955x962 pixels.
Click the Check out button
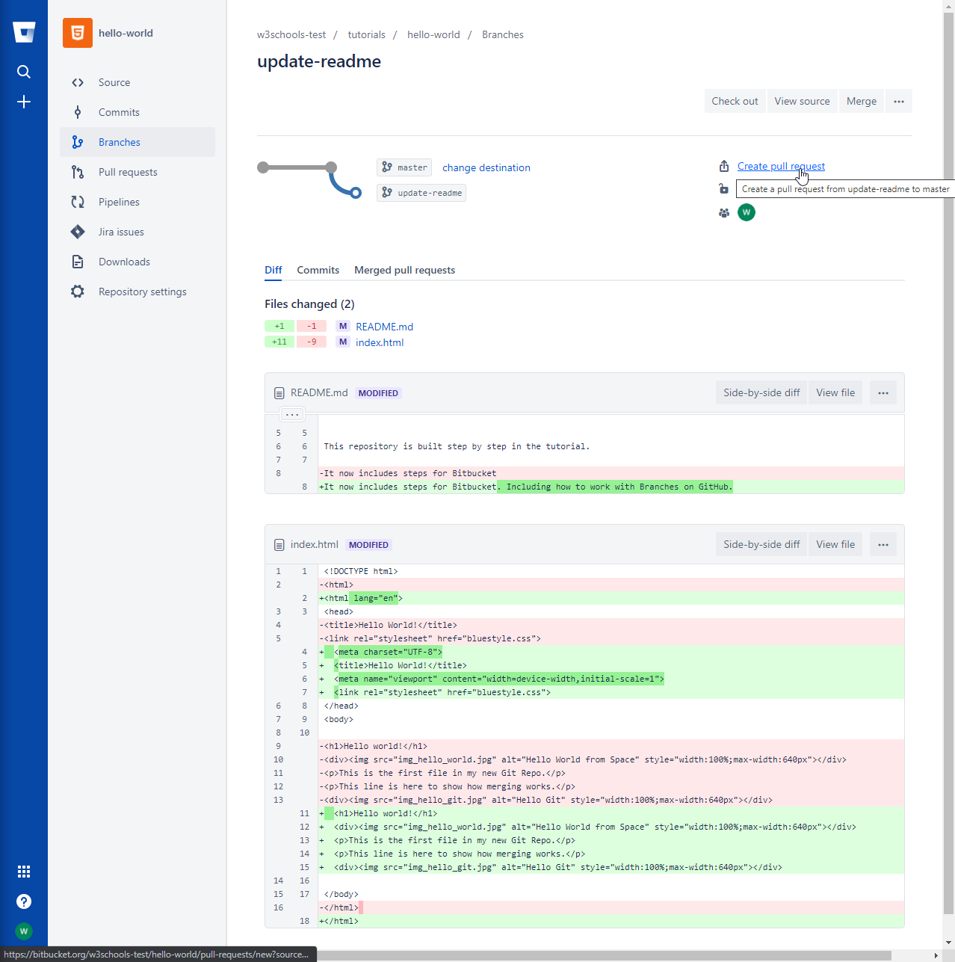tap(735, 101)
